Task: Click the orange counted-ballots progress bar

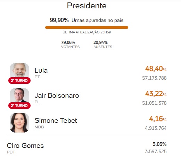Action: click(87, 27)
